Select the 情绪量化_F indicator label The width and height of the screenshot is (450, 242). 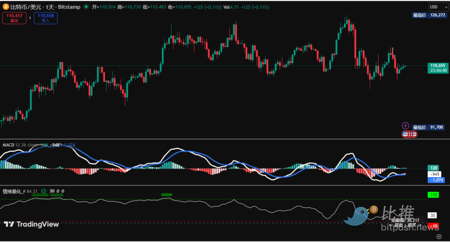point(16,191)
